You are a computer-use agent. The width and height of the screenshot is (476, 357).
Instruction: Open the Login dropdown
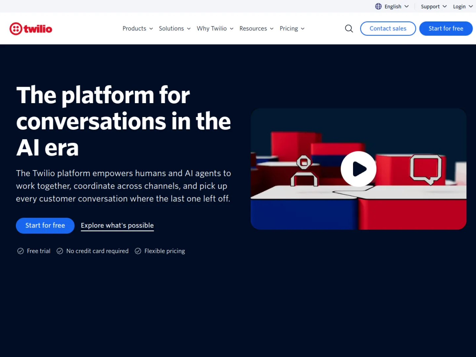(x=463, y=6)
